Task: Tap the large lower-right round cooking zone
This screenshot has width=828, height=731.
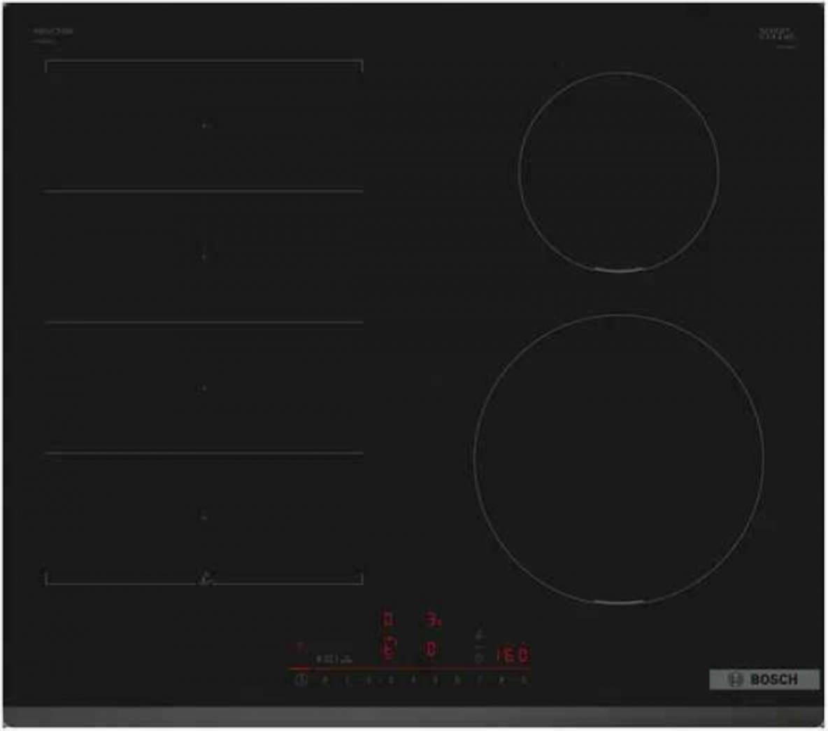Action: (619, 459)
